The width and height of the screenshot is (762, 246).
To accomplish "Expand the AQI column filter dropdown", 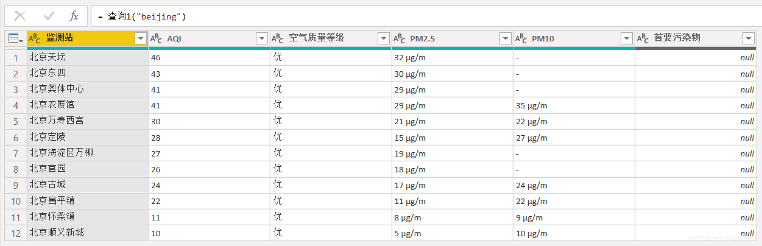I will [x=262, y=39].
